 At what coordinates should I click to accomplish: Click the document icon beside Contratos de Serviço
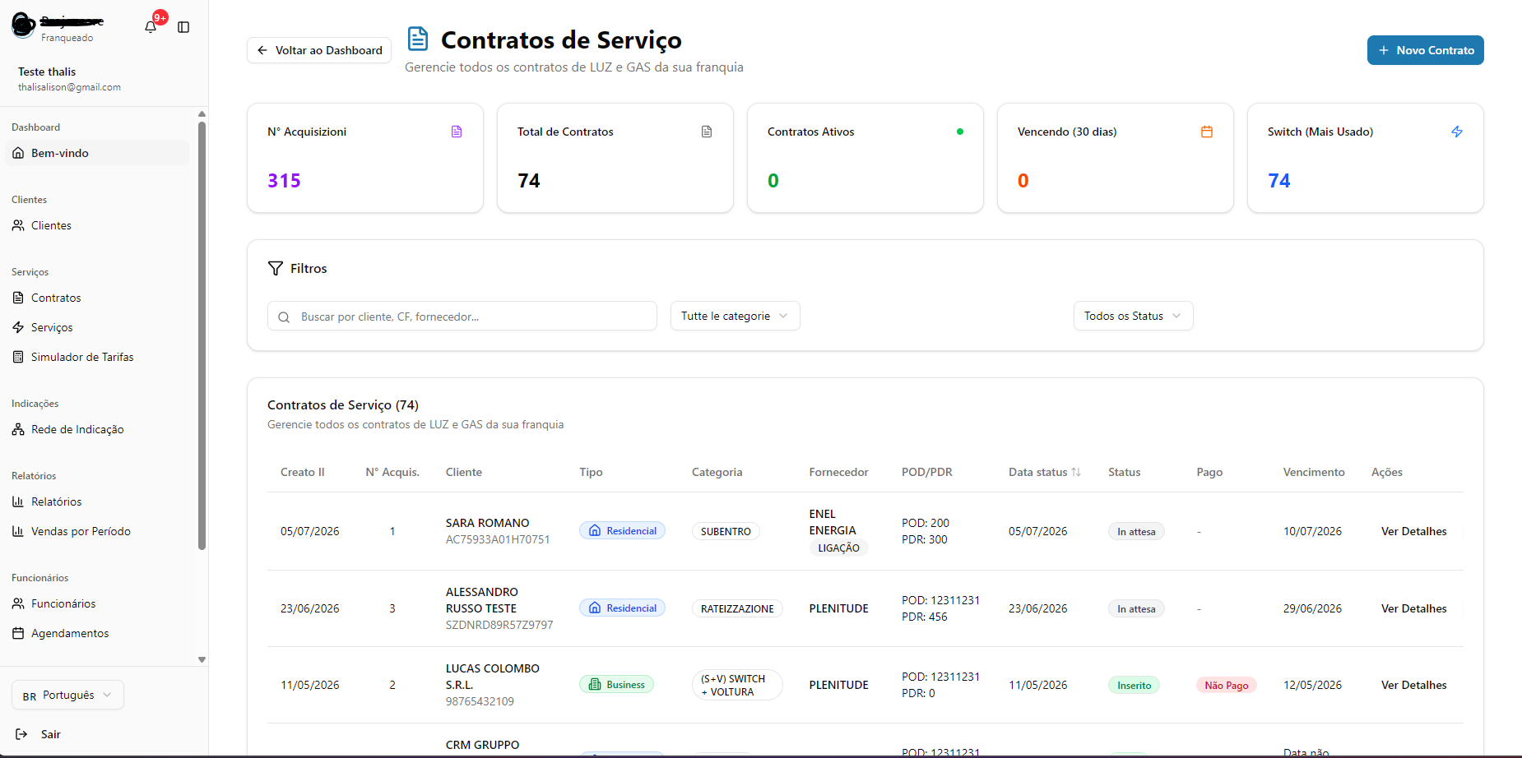click(x=418, y=39)
